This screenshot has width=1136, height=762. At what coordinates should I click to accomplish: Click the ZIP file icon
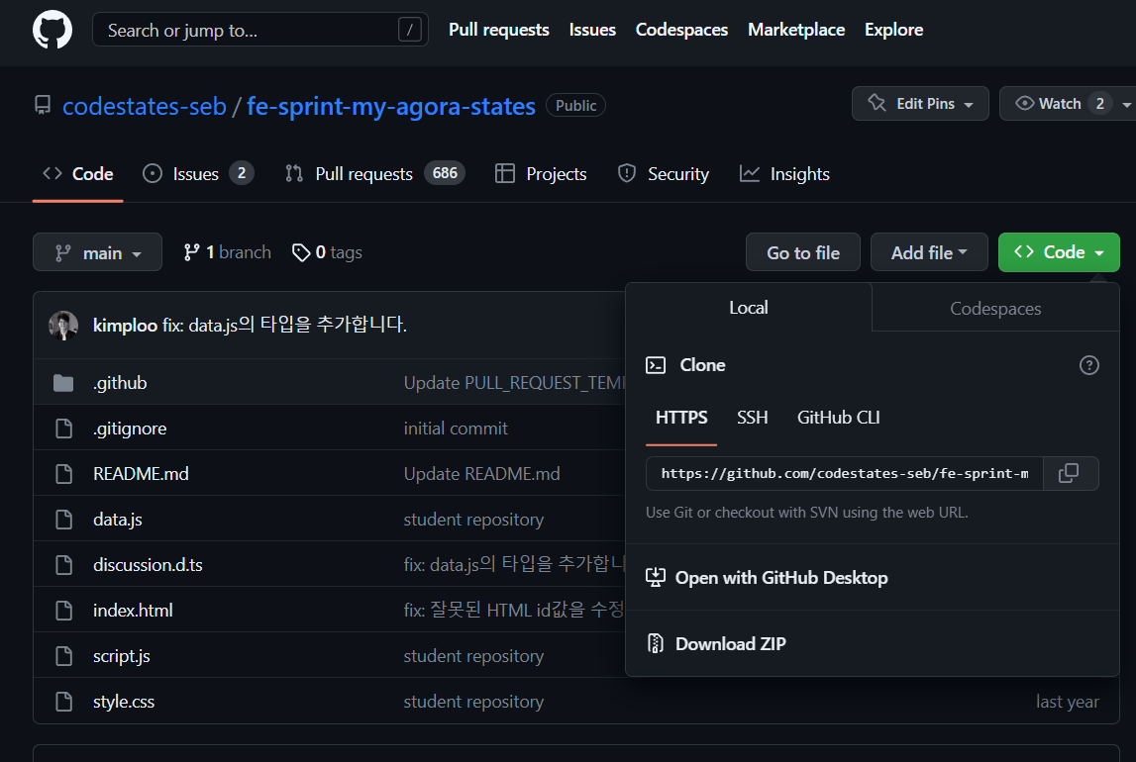[655, 643]
